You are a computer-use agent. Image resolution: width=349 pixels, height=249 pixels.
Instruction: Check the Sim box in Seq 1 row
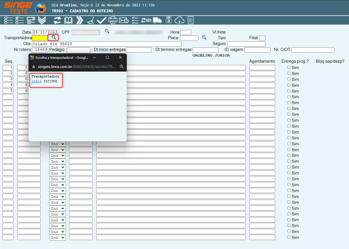pyautogui.click(x=289, y=67)
